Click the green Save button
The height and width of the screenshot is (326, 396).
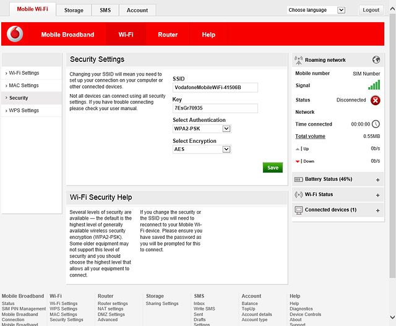point(273,168)
